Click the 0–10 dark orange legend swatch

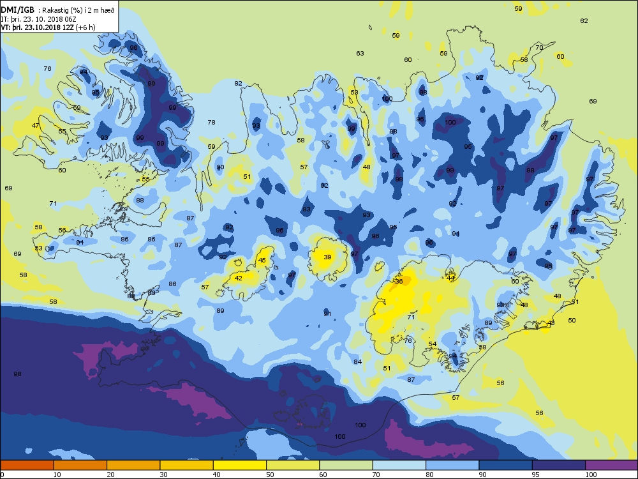point(27,465)
